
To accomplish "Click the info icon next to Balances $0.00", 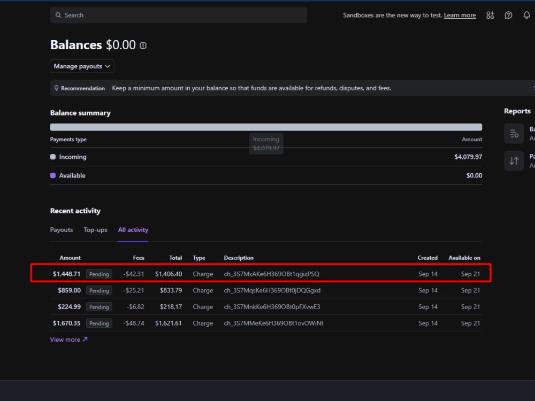I will pos(143,45).
